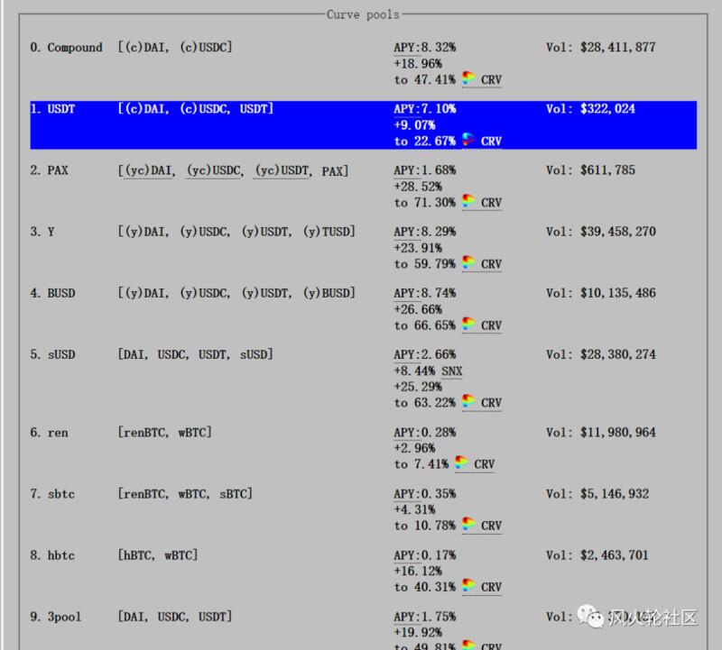Click the +28.52% boost value in PAX row

418,187
